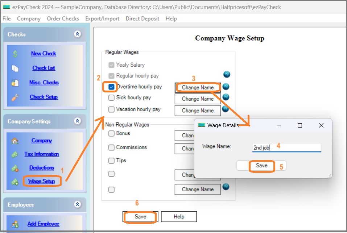Image resolution: width=347 pixels, height=233 pixels.
Task: Enable the Vacation hourly pay checkbox
Action: point(111,110)
